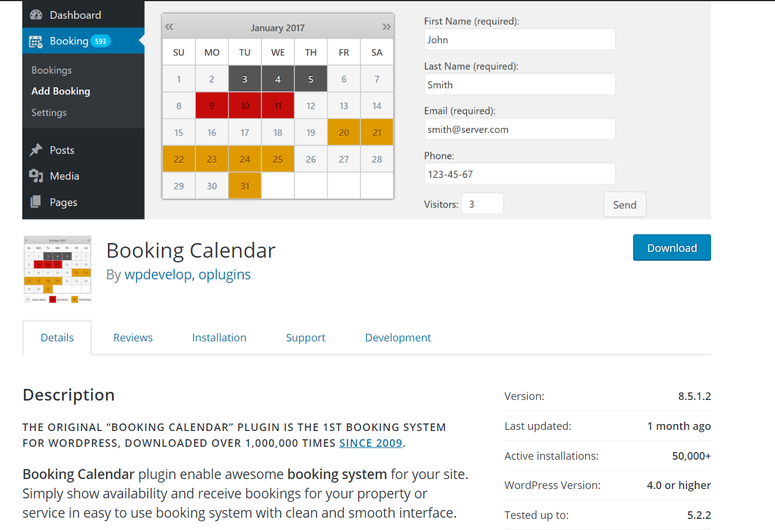The width and height of the screenshot is (775, 530).
Task: Click the Booking Calendar plugin thumbnail
Action: 57,269
